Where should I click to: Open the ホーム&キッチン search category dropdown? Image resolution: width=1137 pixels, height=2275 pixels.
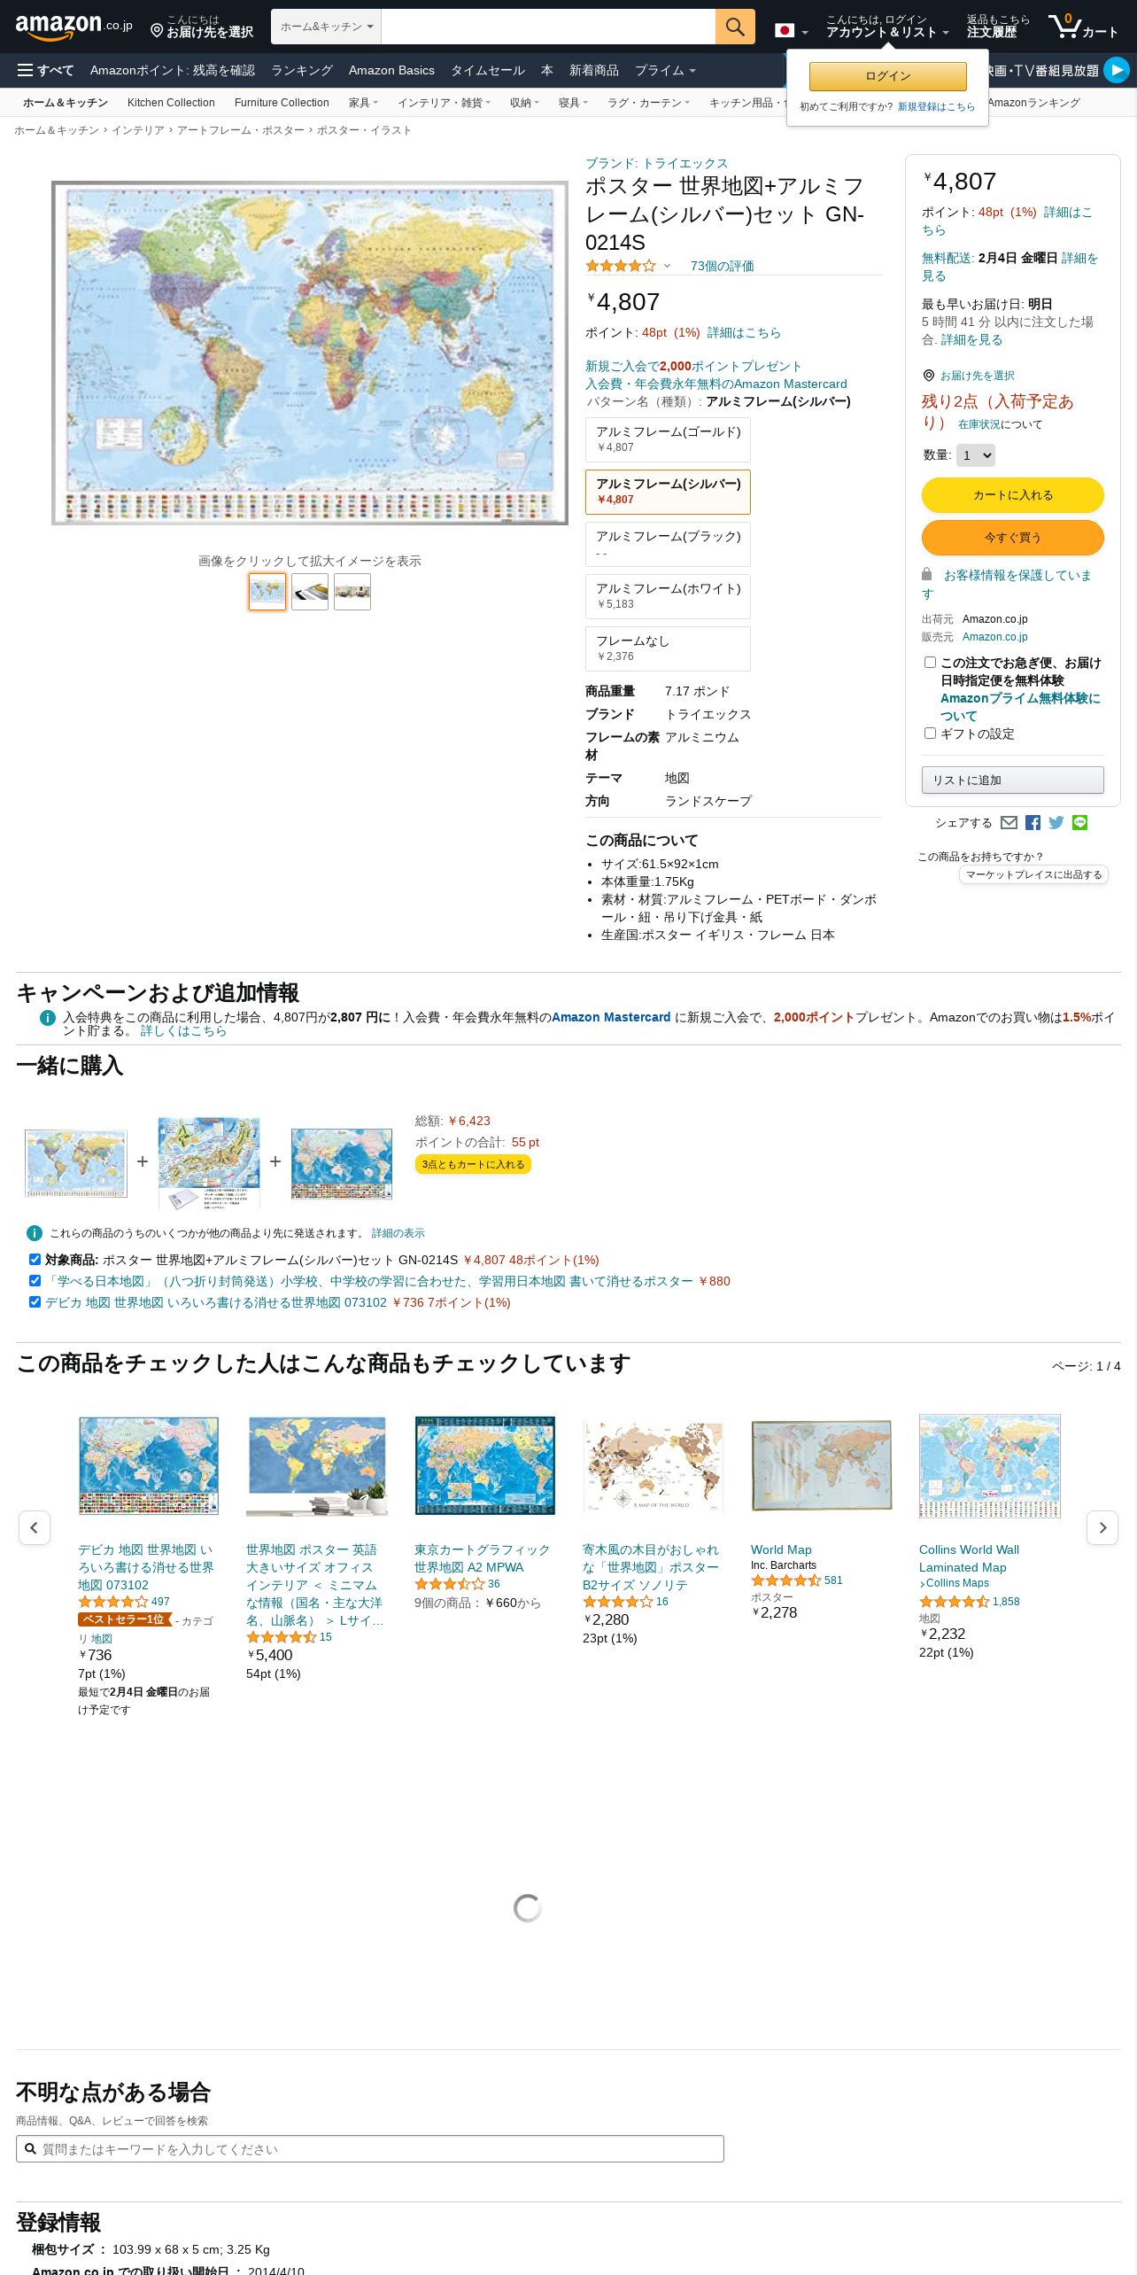tap(326, 27)
